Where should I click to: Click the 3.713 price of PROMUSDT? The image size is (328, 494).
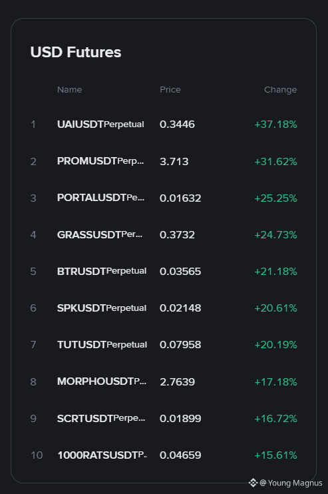[x=174, y=161]
